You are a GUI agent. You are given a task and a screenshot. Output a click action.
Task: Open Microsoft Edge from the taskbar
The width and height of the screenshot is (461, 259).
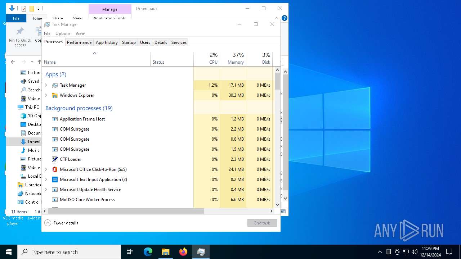(148, 252)
